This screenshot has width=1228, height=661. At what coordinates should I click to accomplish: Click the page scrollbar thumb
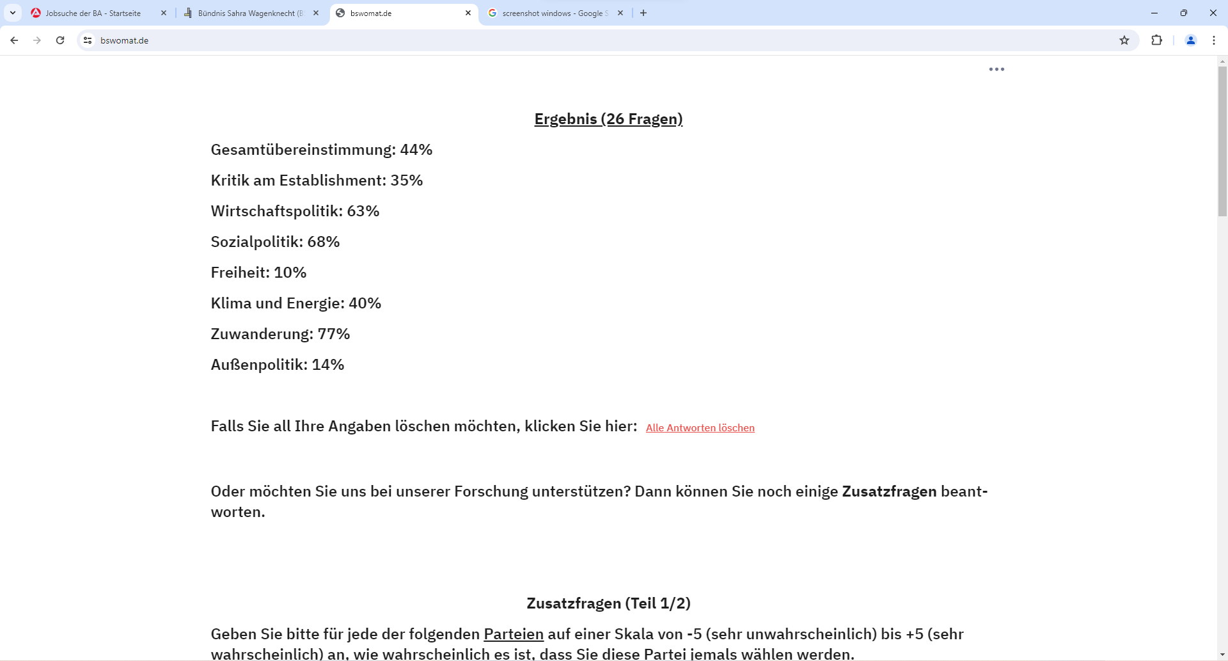point(1222,141)
